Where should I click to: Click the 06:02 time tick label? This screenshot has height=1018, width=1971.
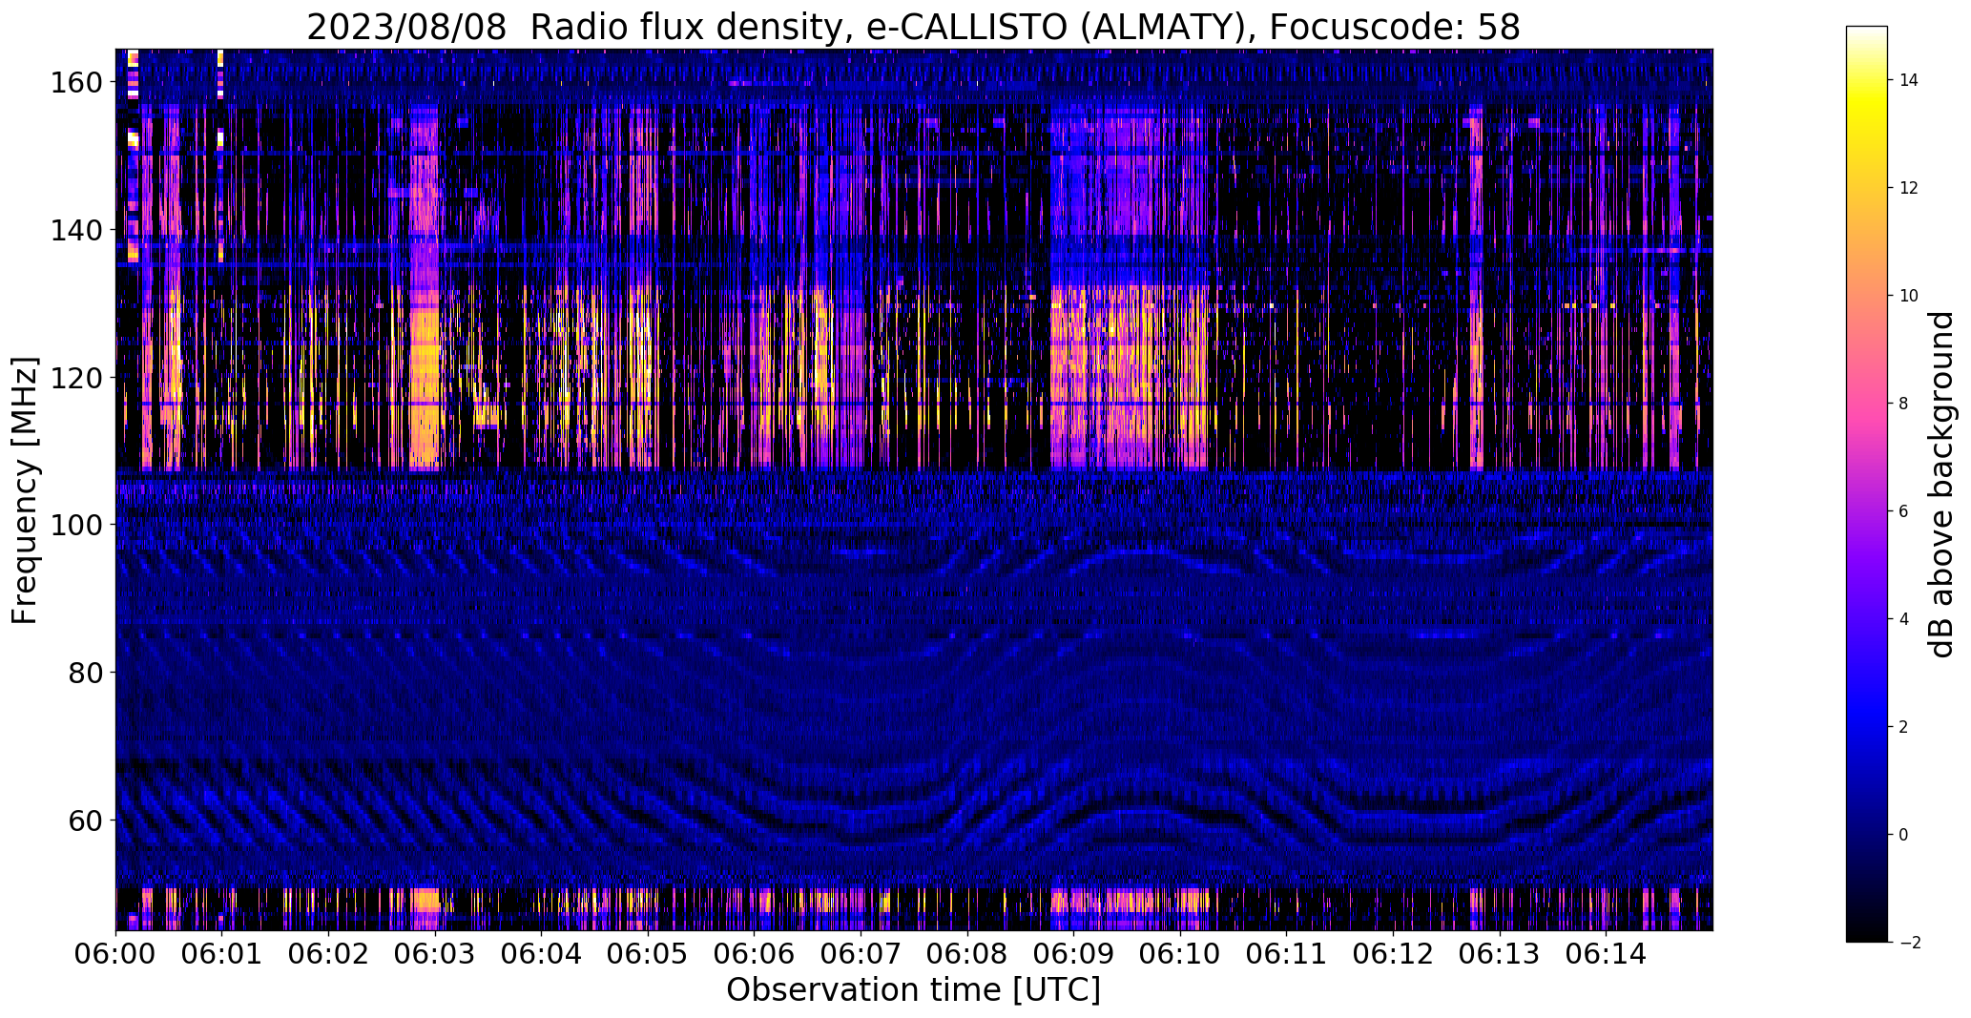(x=328, y=955)
